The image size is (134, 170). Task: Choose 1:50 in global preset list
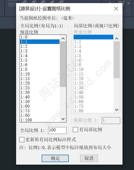click(x=40, y=101)
